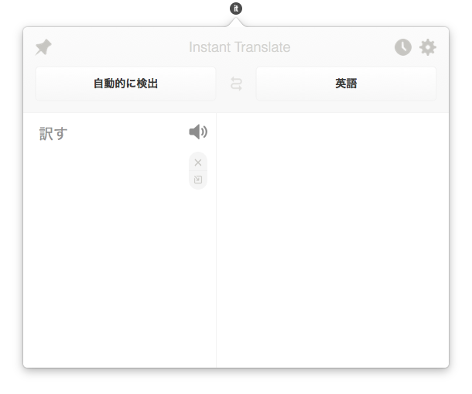Image resolution: width=472 pixels, height=394 pixels.
Task: Click the Instant Translate title text
Action: click(x=240, y=47)
